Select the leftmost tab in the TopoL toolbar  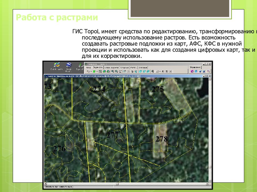[89, 67]
